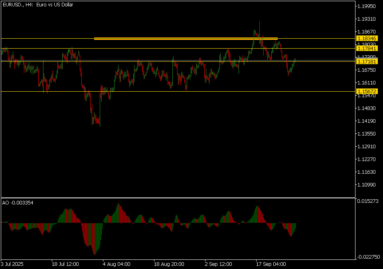The image size is (383, 269).
Task: Click the "2 Sep 12:00" time label
Action: [x=219, y=264]
